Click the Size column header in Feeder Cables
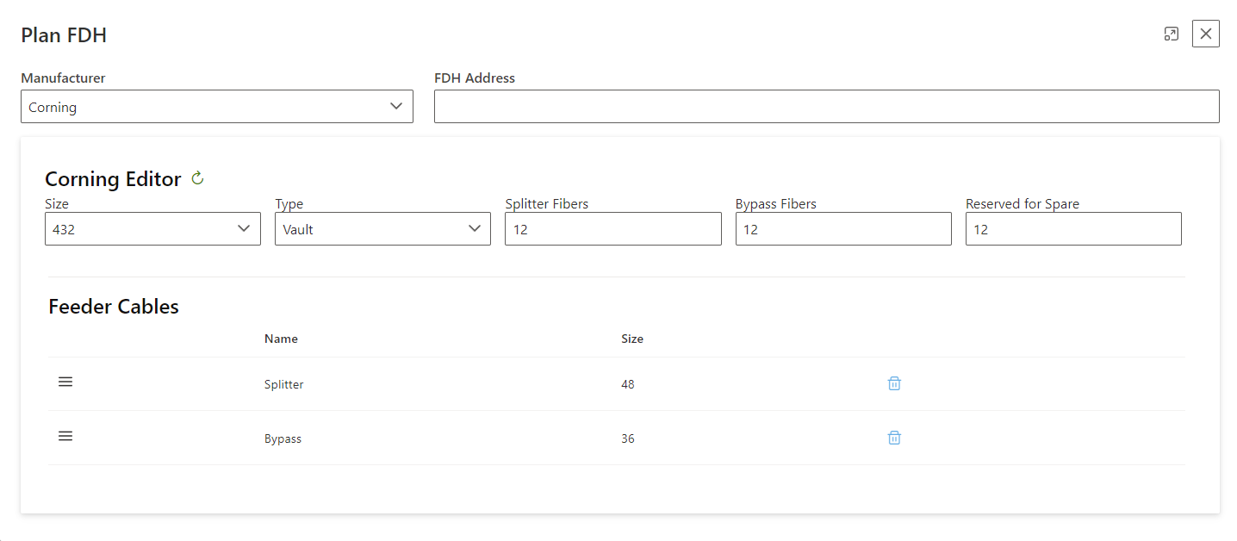 [632, 339]
